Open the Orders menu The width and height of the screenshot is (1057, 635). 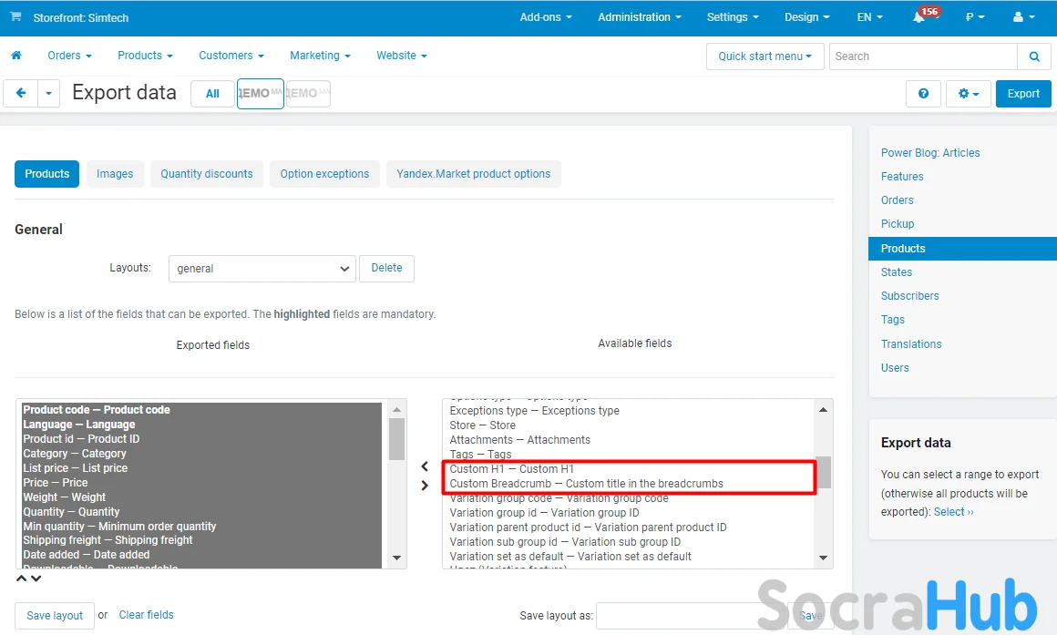coord(69,56)
